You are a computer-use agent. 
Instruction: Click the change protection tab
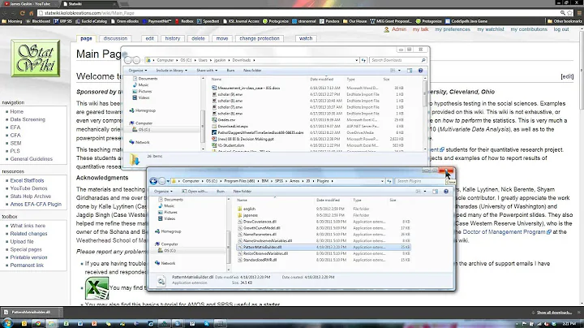point(260,38)
